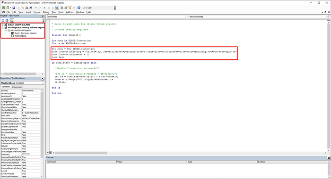The width and height of the screenshot is (331, 179).
Task: Collapse the Microsoft Excel Objects folder
Action: click(x=6, y=30)
